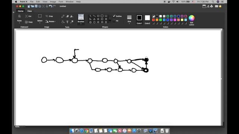Click the 100% zoom level indicator

[17, 127]
